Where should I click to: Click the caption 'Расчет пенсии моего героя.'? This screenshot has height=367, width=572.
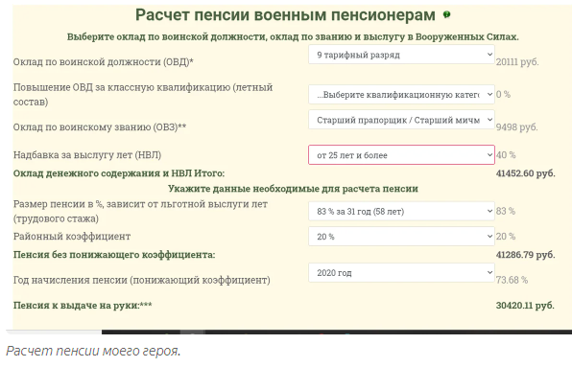(x=93, y=351)
